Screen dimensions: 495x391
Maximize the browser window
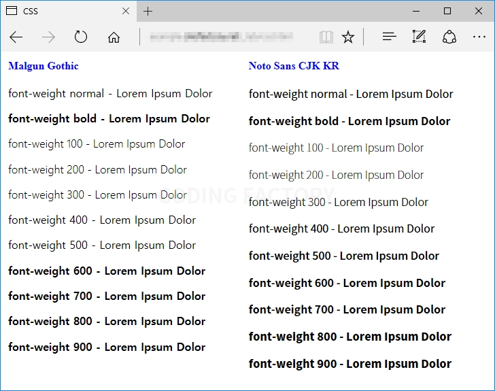(x=447, y=11)
